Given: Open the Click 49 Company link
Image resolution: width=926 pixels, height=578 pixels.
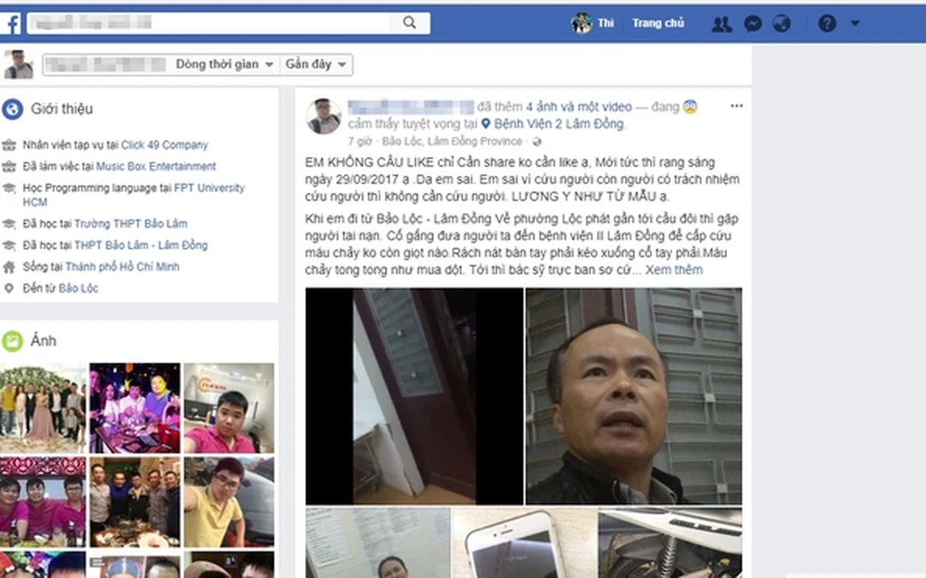Looking at the screenshot, I should [164, 145].
